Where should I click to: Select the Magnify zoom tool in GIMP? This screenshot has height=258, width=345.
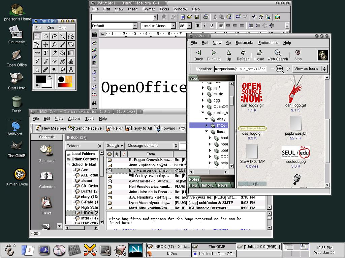click(x=54, y=45)
